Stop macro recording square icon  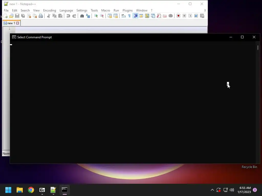pos(184,16)
